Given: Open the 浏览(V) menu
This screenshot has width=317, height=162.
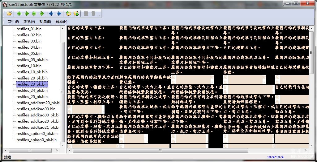Looking at the screenshot, I should (x=29, y=22).
